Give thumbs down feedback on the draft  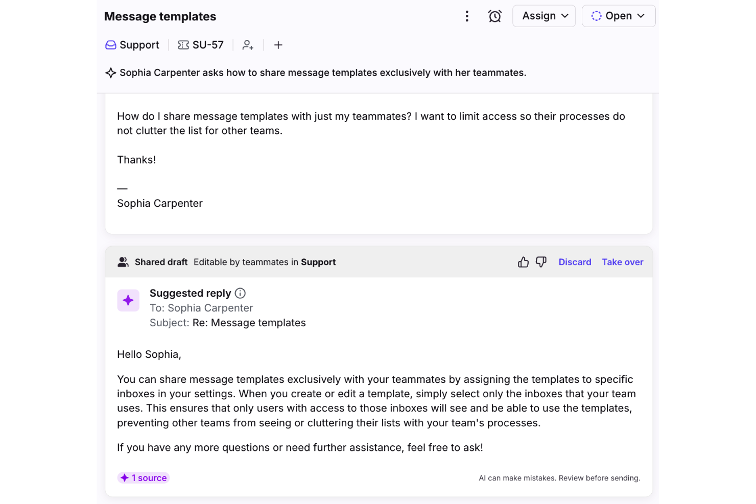(x=541, y=261)
